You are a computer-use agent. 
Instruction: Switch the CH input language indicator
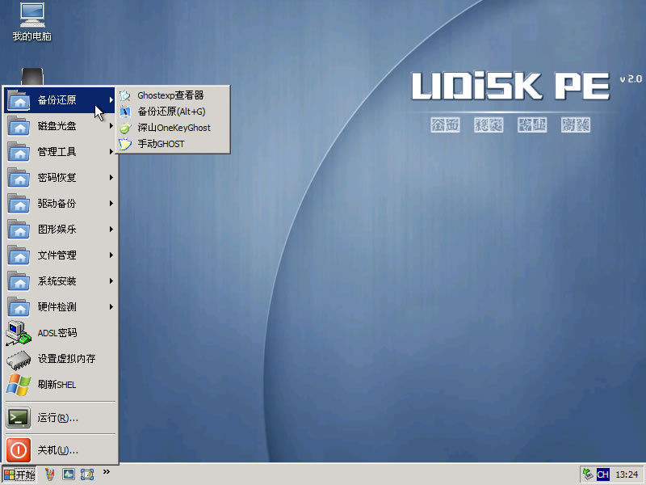click(602, 474)
